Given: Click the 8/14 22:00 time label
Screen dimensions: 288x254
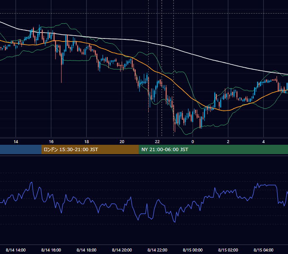Looking at the screenshot, I should tap(157, 250).
